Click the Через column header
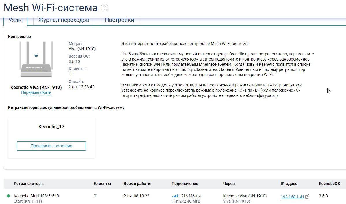 pos(229,184)
